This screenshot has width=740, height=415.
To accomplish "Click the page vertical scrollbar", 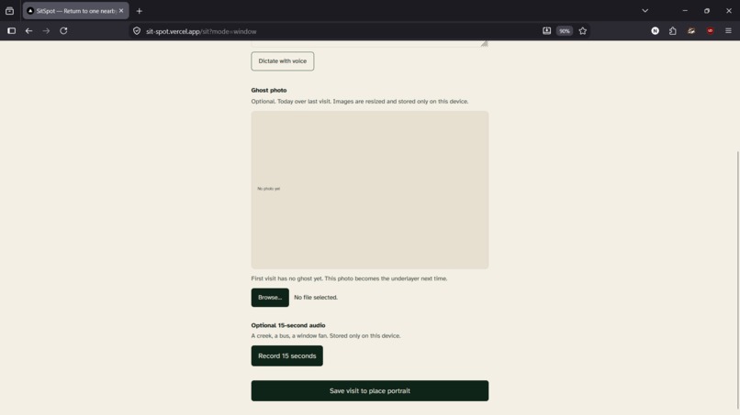I will point(737,278).
